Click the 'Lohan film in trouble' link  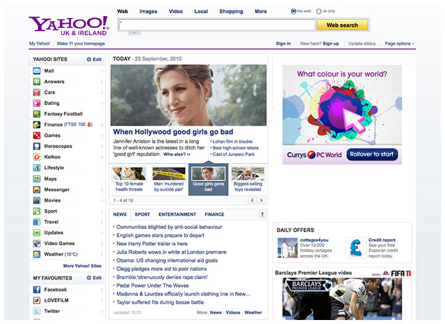[x=232, y=141]
